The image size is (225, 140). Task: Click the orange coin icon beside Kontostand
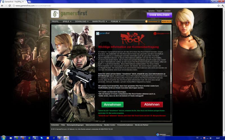146,21
